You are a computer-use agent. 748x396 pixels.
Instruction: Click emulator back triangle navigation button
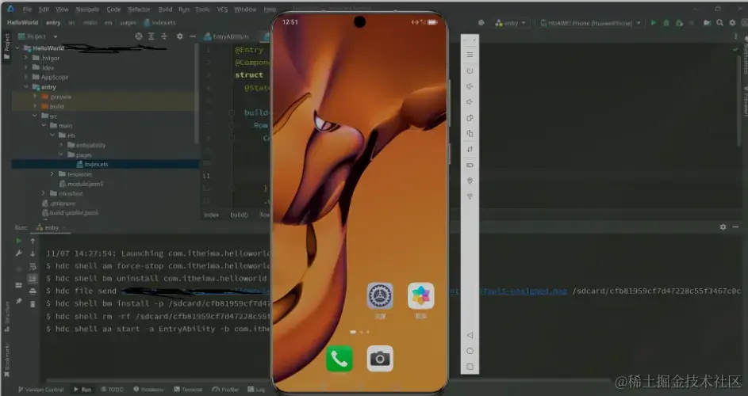tap(470, 335)
